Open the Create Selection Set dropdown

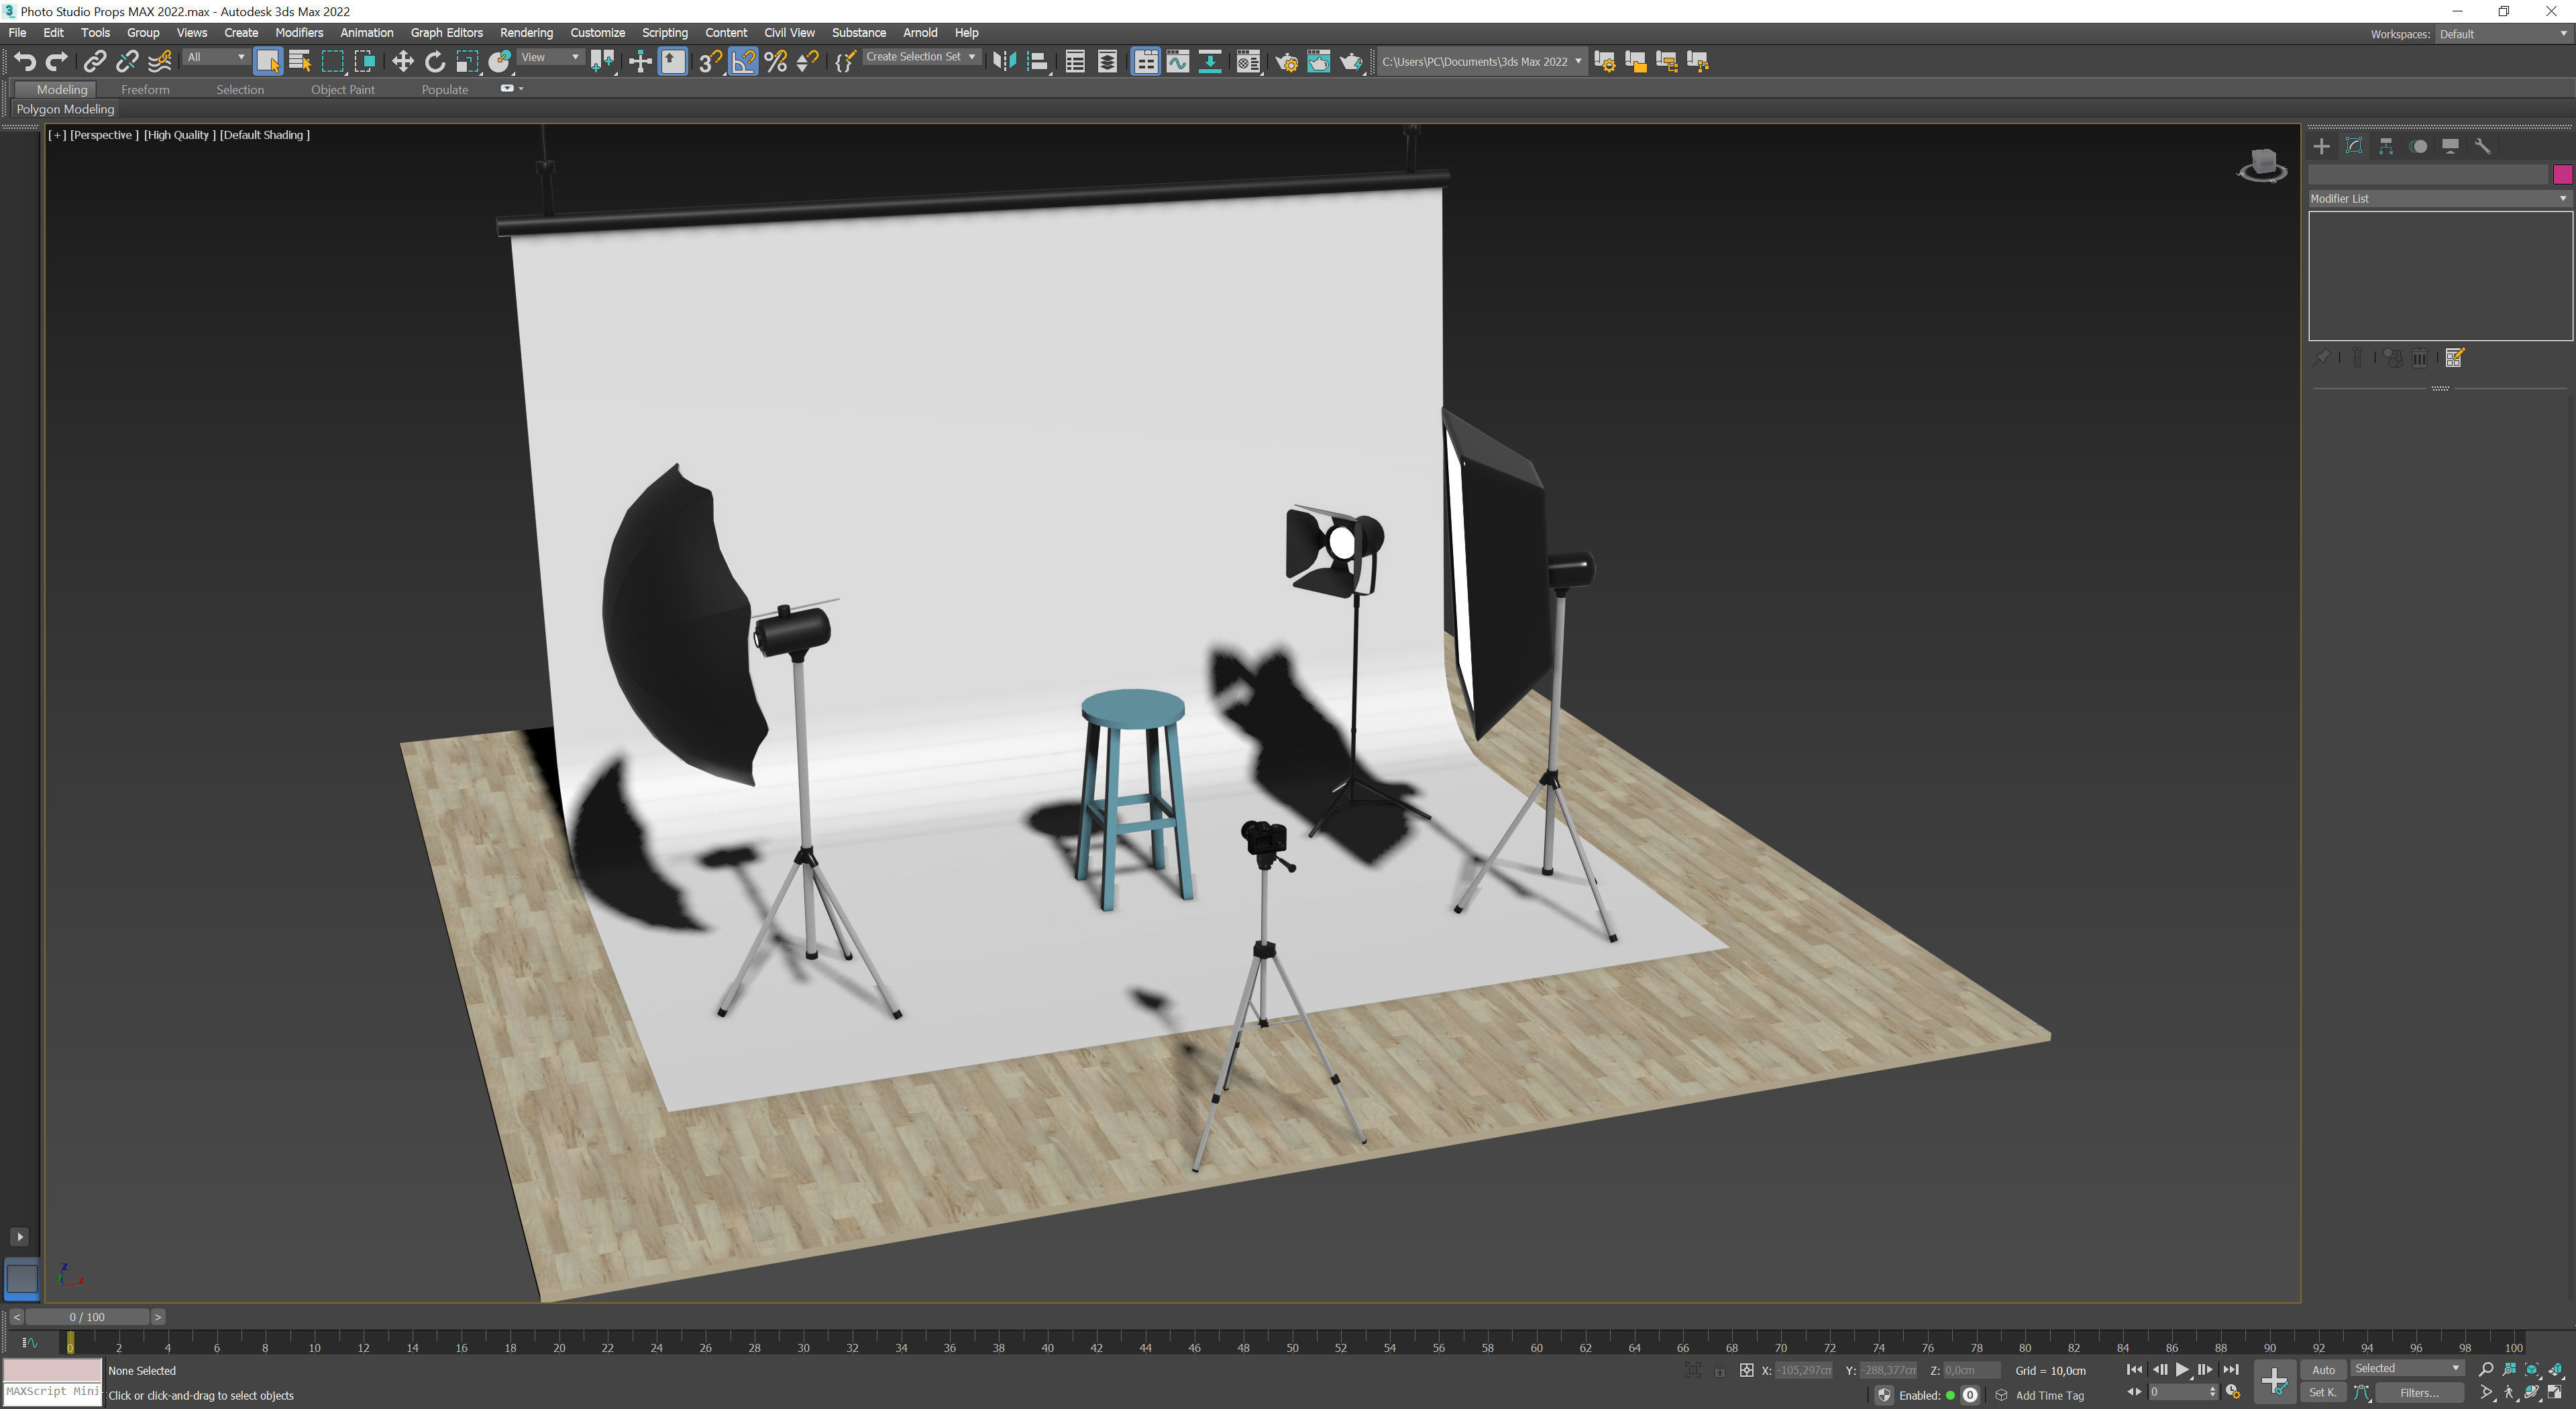pos(920,58)
